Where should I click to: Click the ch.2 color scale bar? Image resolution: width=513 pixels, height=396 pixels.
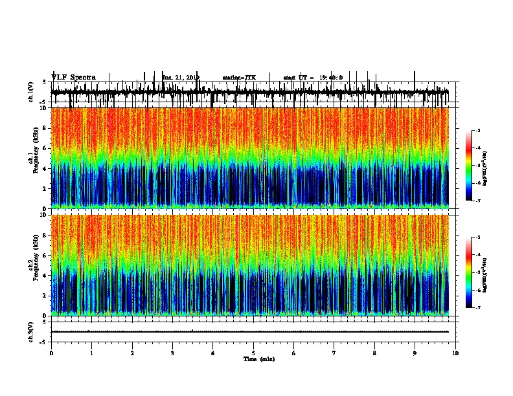[469, 272]
